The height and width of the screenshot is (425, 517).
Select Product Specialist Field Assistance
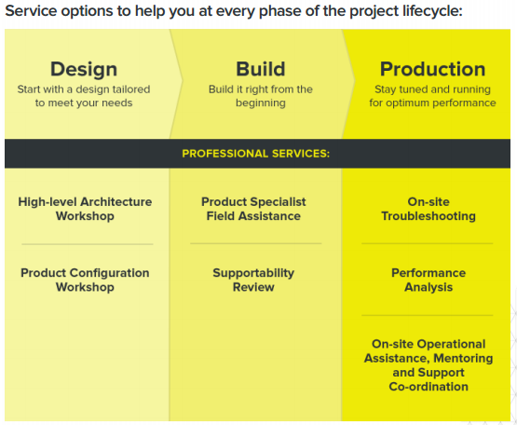coord(253,209)
